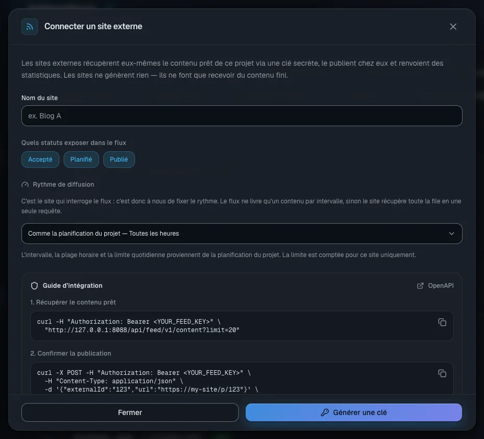Click the text 1. Récupérer le contenu prêt

point(73,302)
